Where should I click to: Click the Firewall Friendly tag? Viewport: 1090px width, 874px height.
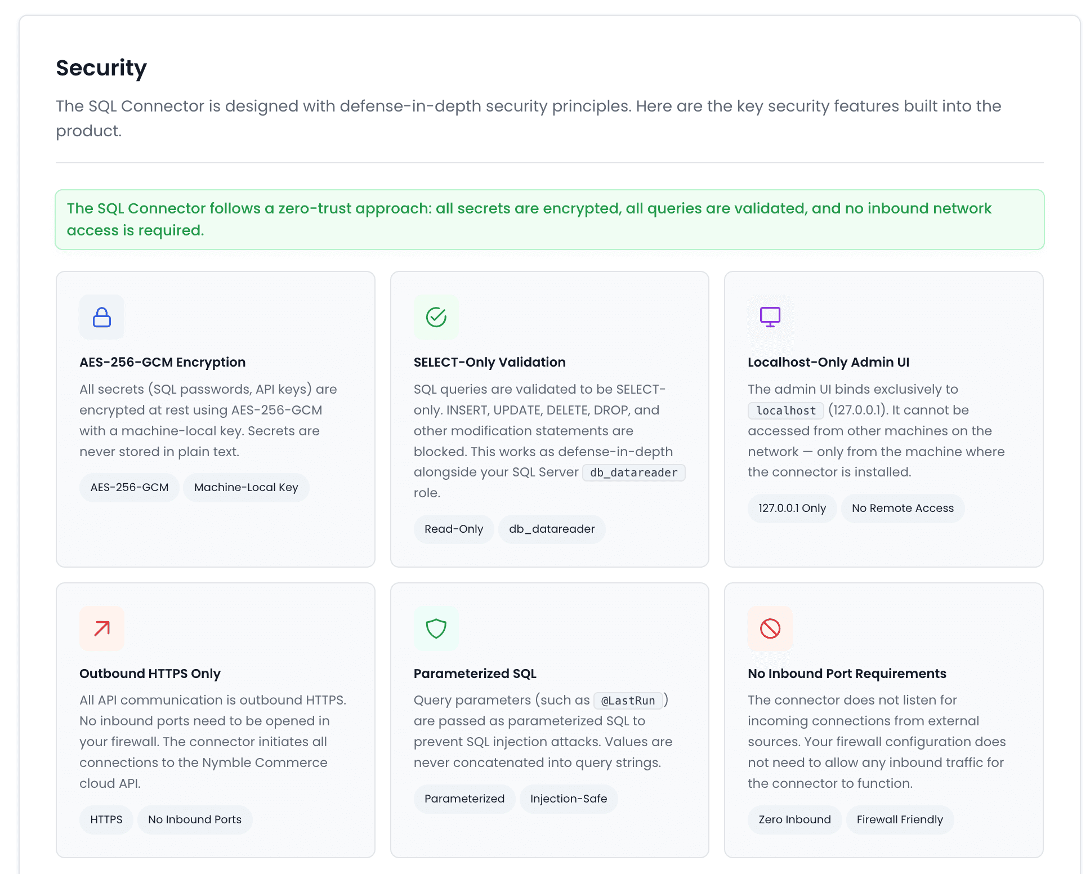(900, 819)
